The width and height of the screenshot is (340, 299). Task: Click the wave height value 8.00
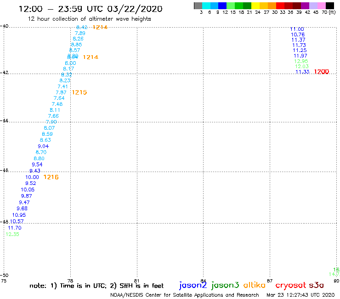[70, 63]
